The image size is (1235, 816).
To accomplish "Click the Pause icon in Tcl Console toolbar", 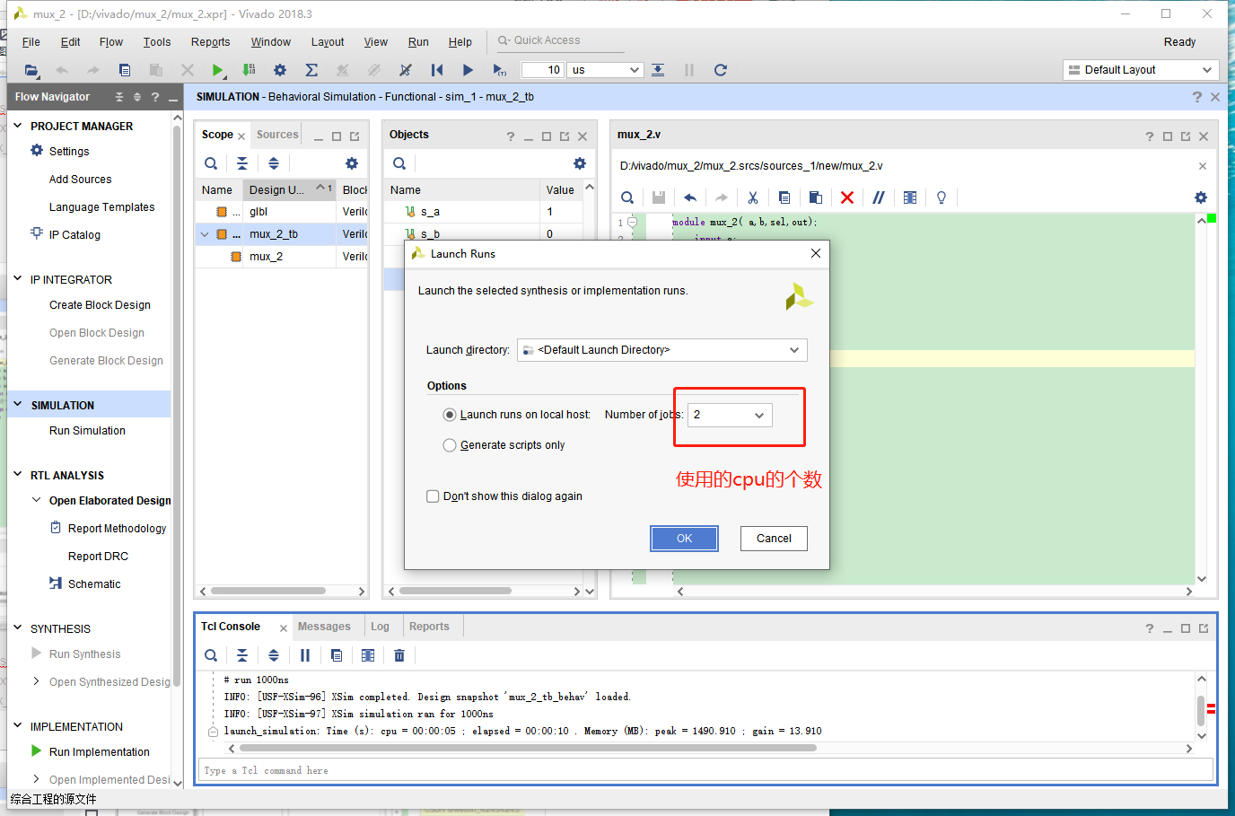I will pyautogui.click(x=305, y=655).
